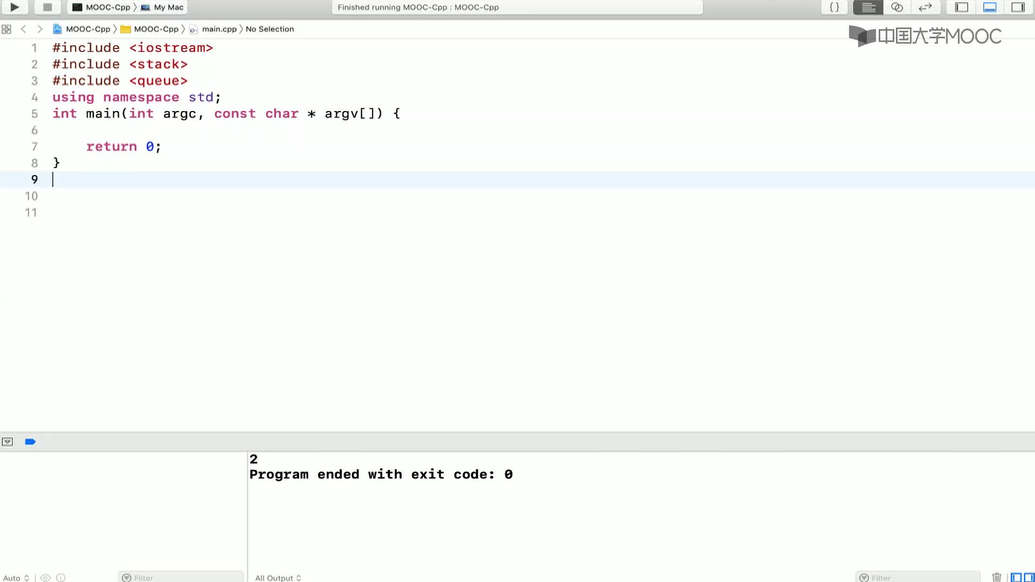
Task: Open the related items grid menu
Action: [x=6, y=29]
